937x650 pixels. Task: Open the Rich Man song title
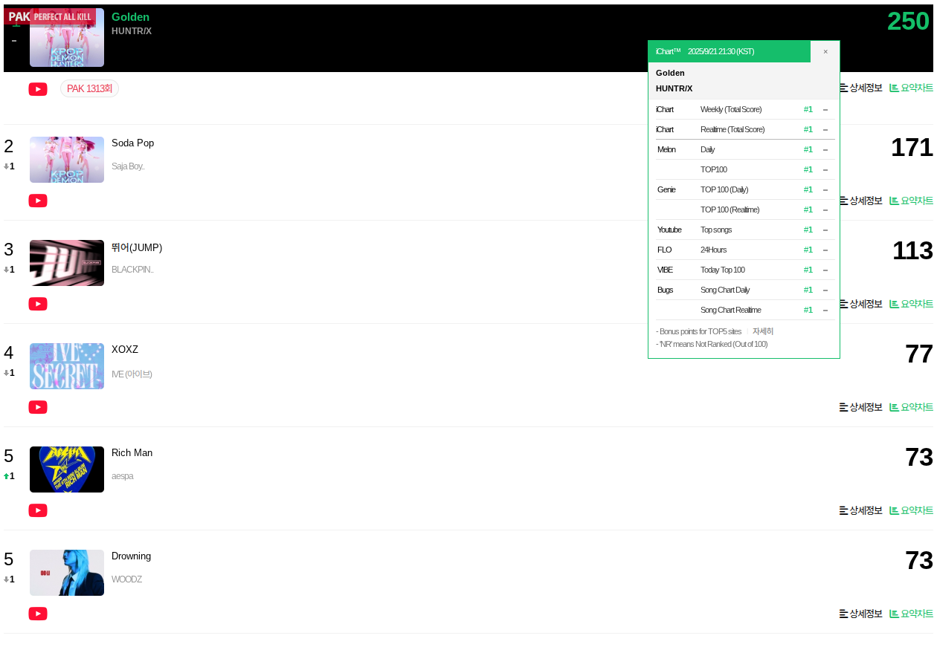click(x=132, y=452)
